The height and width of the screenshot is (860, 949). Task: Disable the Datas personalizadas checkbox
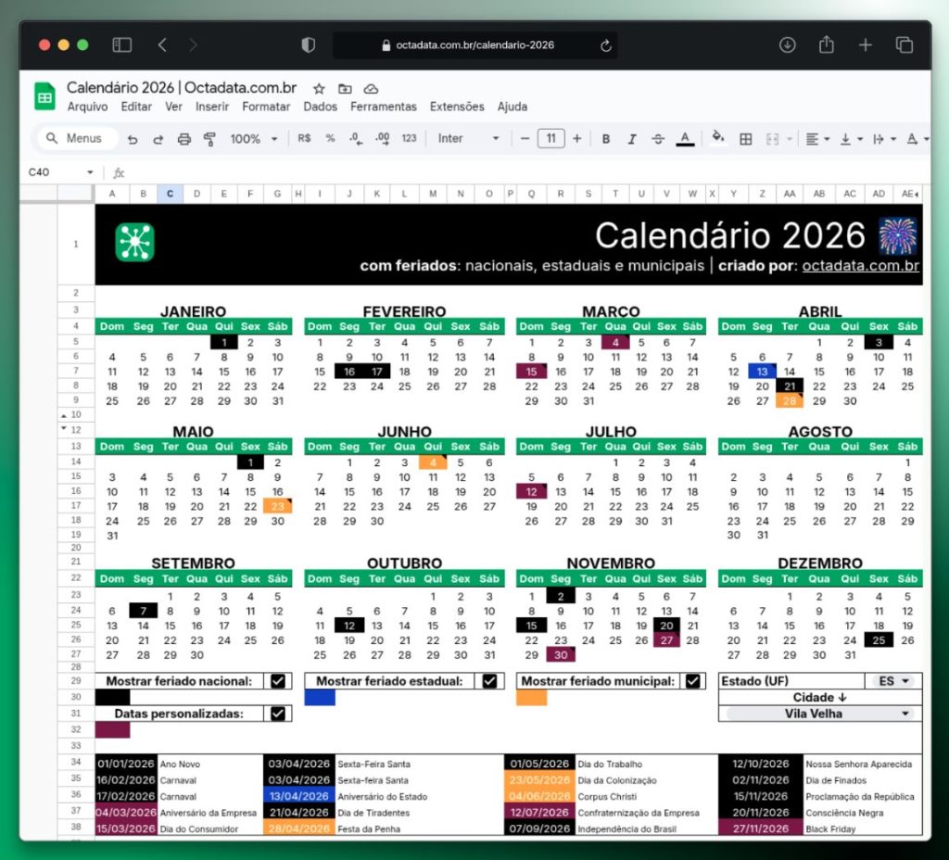tap(279, 713)
